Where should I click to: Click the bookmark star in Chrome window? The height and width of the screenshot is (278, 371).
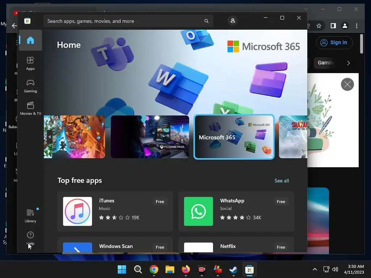coord(319,26)
